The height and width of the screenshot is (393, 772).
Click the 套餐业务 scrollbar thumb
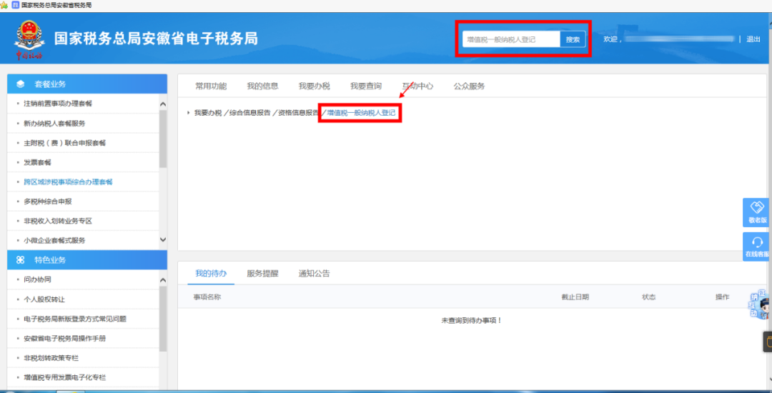tap(164, 139)
